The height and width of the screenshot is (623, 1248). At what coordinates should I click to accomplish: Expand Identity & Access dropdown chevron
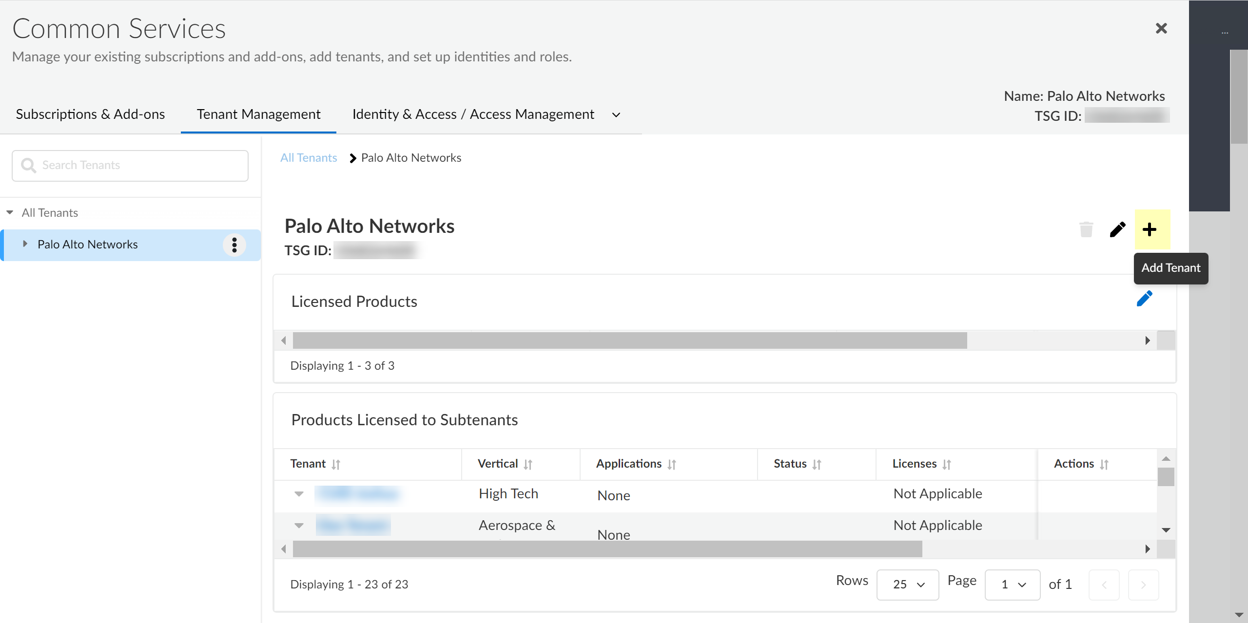click(x=616, y=115)
